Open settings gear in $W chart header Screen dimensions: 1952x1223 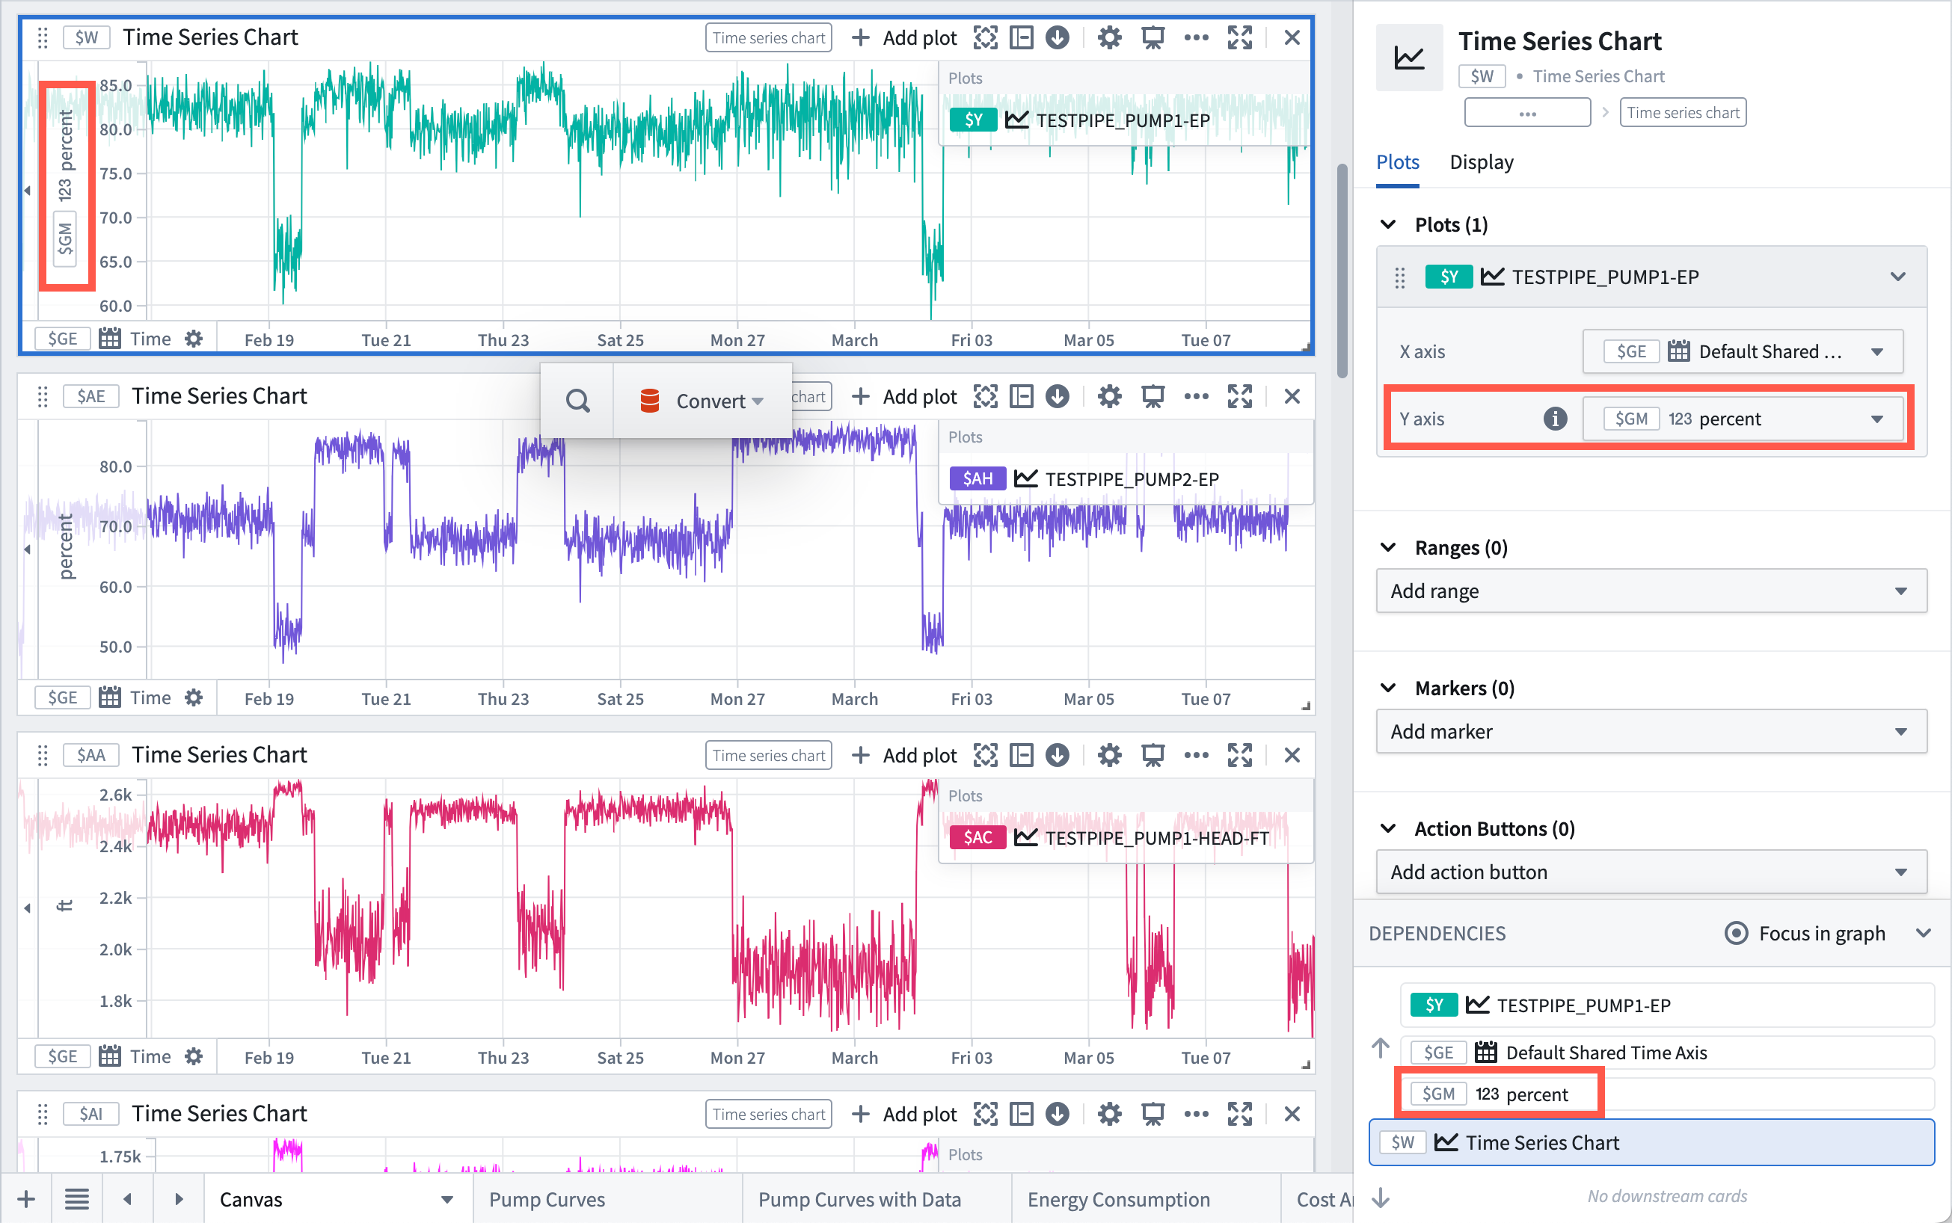click(x=1110, y=38)
